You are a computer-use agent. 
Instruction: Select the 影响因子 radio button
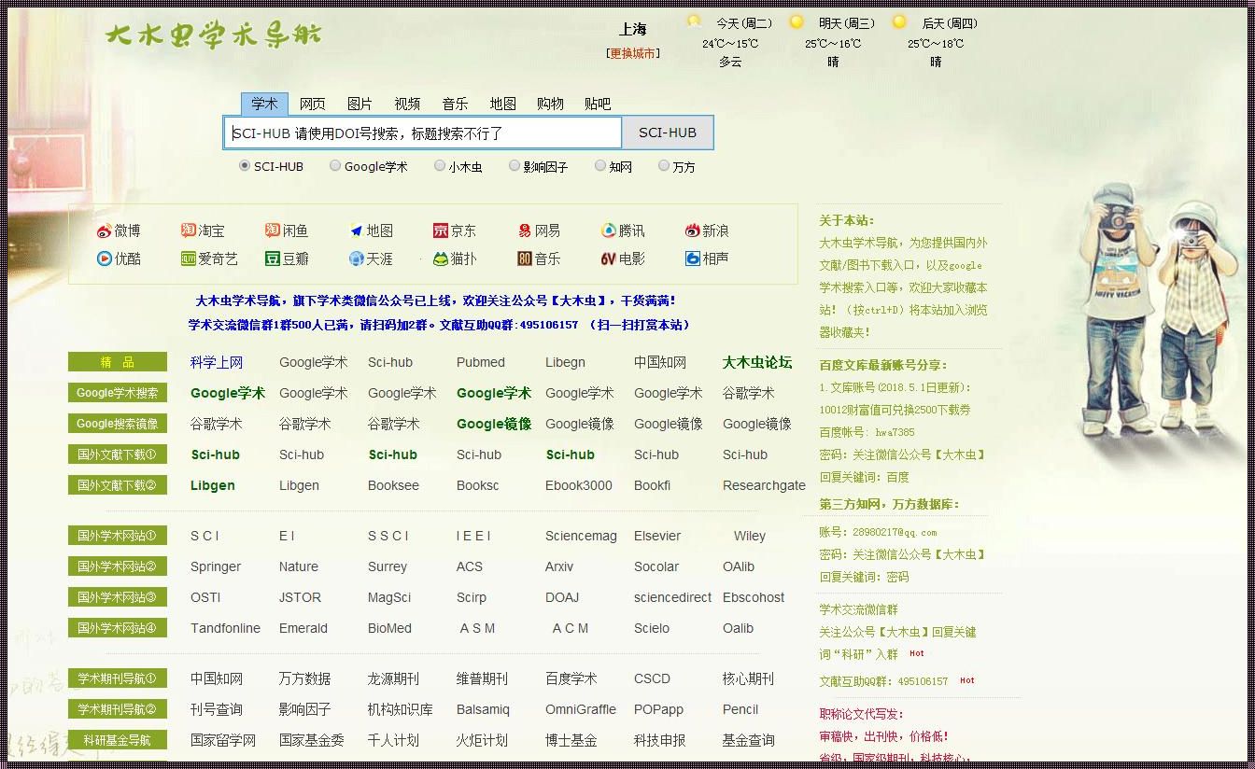514,165
